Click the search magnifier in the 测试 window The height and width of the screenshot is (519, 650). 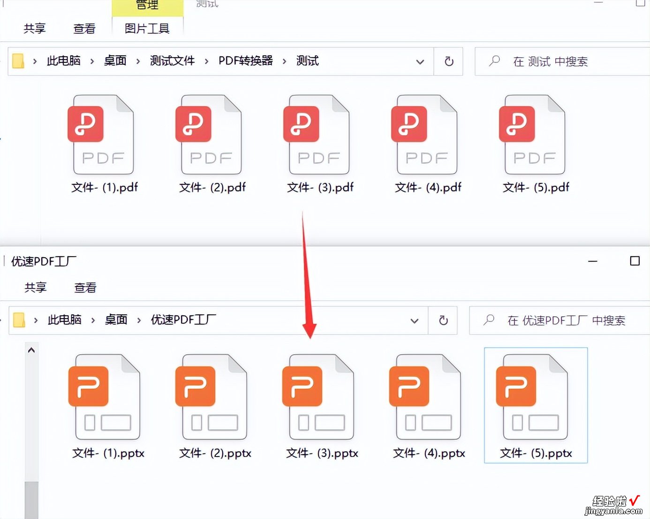tap(494, 61)
